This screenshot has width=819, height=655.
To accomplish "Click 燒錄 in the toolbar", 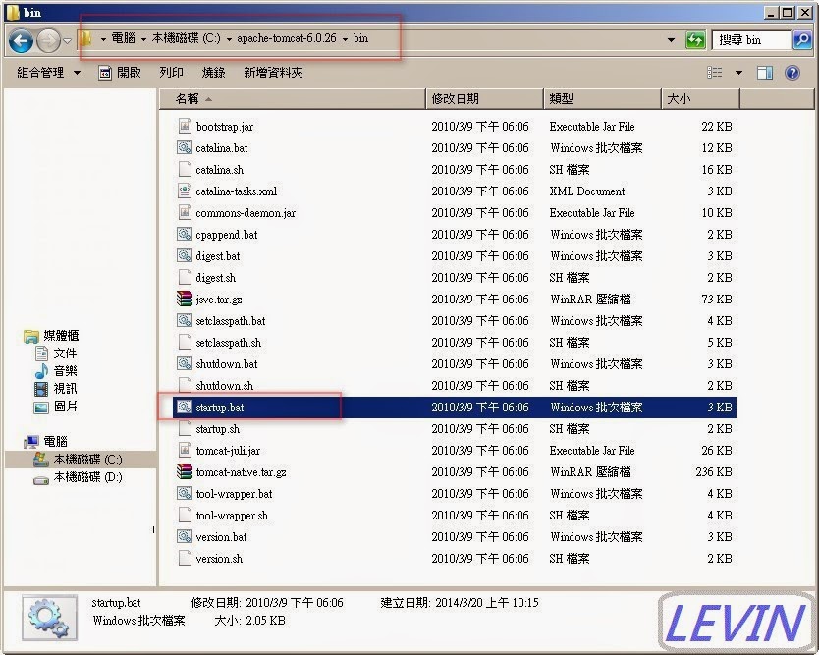I will pyautogui.click(x=214, y=72).
